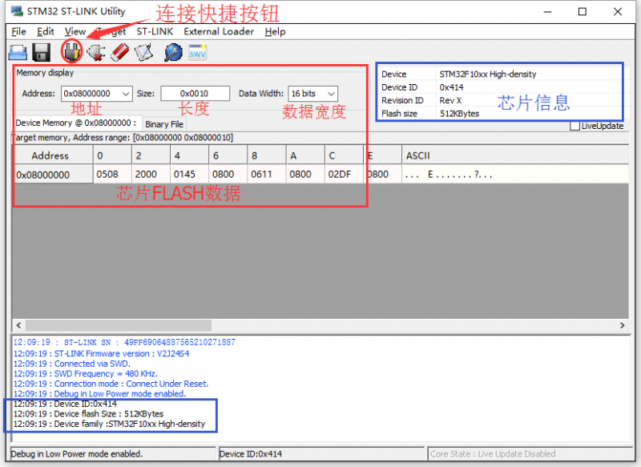
Task: Click the Size input field
Action: (195, 93)
